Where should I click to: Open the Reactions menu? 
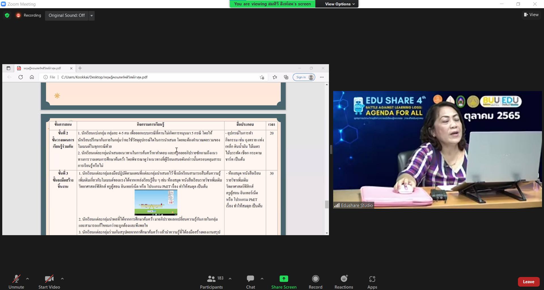pyautogui.click(x=344, y=282)
